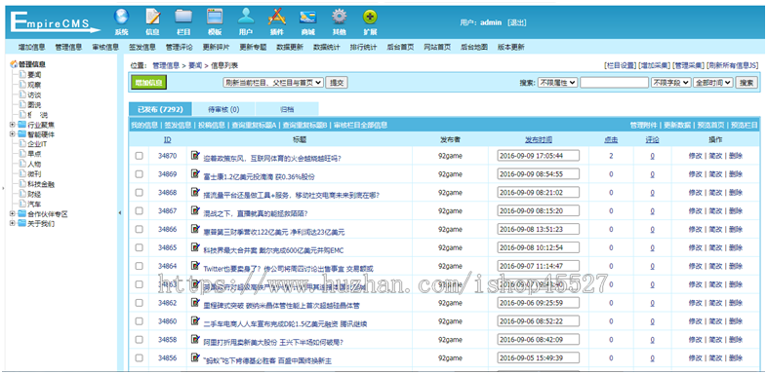Select 要闻 in the category tree
The image size is (767, 374).
34,75
